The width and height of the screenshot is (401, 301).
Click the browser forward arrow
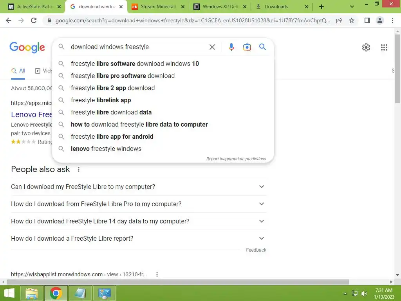coord(21,20)
